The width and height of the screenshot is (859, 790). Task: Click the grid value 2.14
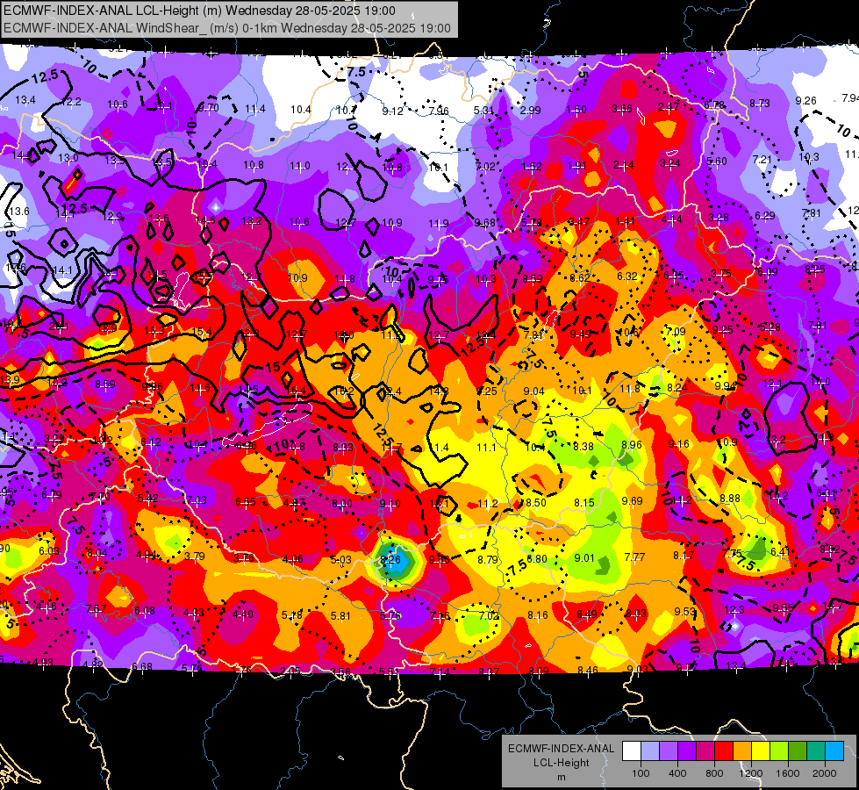(624, 164)
